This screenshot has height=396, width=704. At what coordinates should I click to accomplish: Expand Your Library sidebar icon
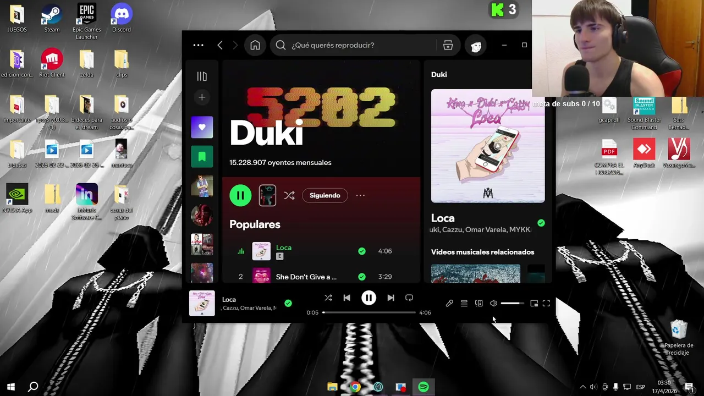[202, 76]
